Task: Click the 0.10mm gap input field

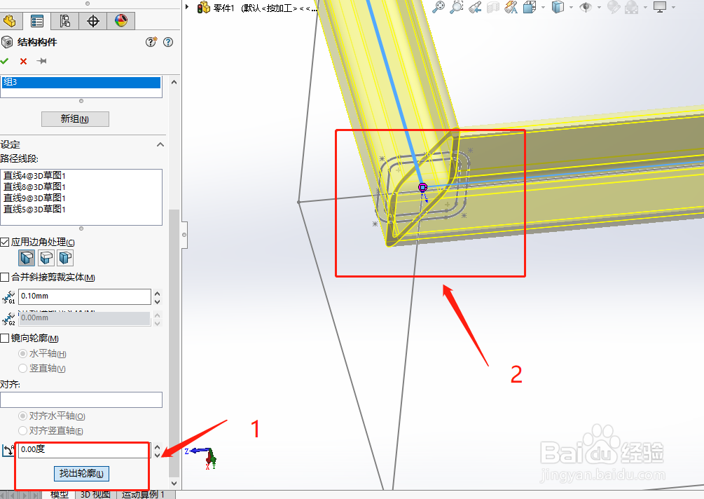Action: [84, 296]
